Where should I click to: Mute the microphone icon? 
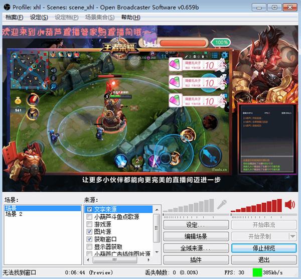(222, 205)
